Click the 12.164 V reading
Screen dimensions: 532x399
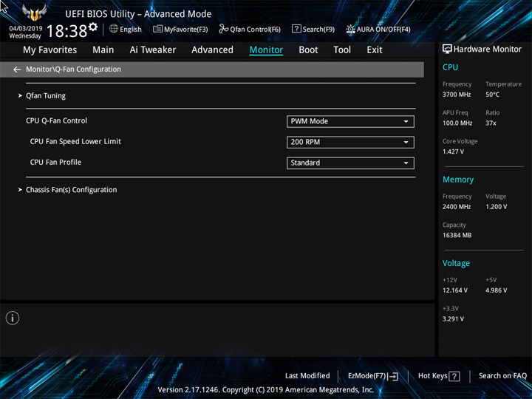(x=455, y=290)
